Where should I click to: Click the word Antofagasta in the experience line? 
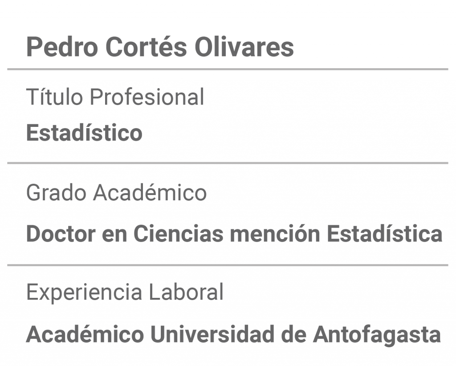(377, 334)
